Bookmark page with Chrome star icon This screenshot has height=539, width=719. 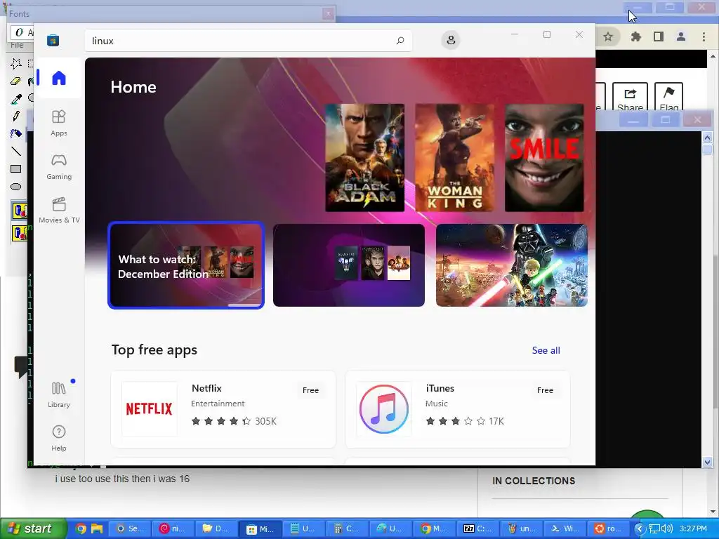point(608,36)
